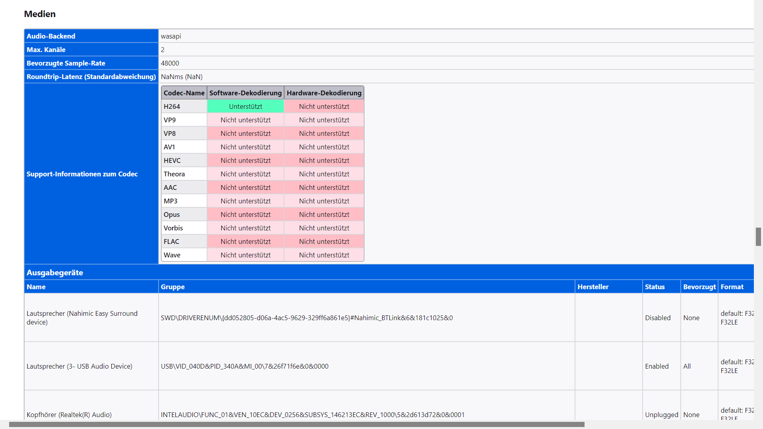This screenshot has width=763, height=429.
Task: Click the 'Opus' codec name cell
Action: click(x=172, y=214)
